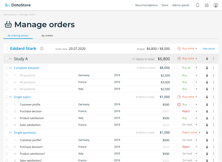This screenshot has height=162, width=222.
Task: Open more options for Purchase decision row
Action: click(x=213, y=111)
